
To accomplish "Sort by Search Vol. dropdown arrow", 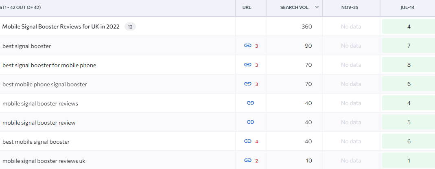I will [x=317, y=7].
